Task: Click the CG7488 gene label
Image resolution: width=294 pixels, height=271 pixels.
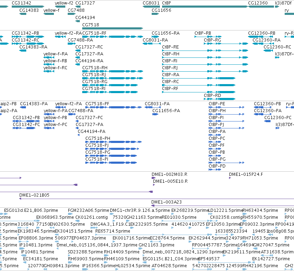Action: [76, 10]
